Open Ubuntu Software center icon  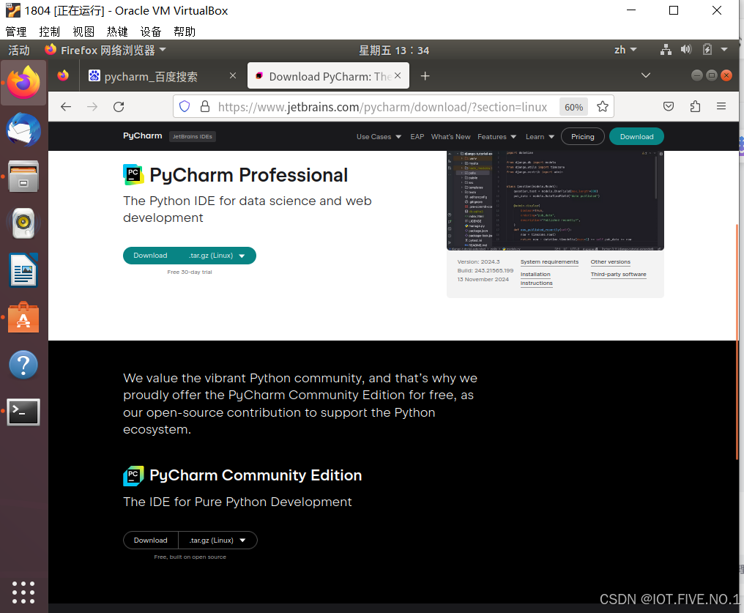click(23, 317)
